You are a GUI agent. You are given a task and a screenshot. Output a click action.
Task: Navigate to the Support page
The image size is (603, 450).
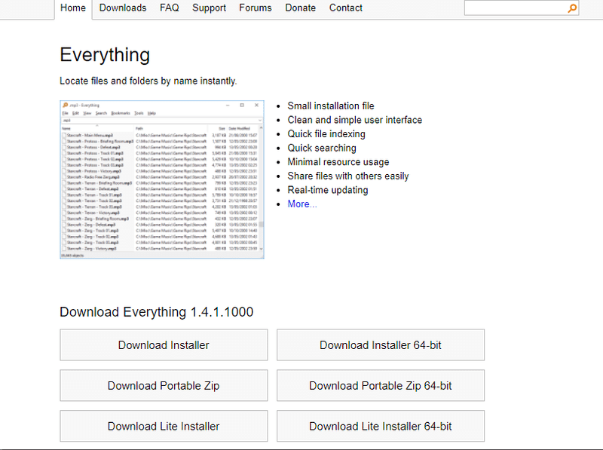coord(209,8)
